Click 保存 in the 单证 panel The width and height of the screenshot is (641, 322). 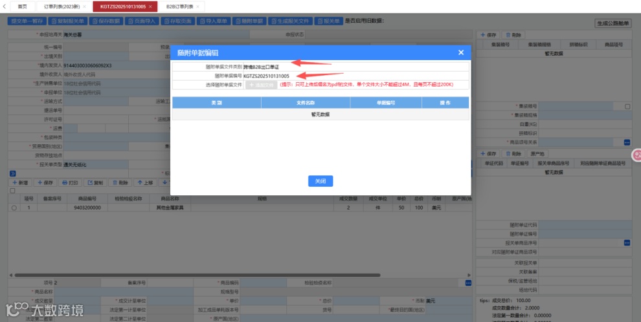tap(488, 154)
